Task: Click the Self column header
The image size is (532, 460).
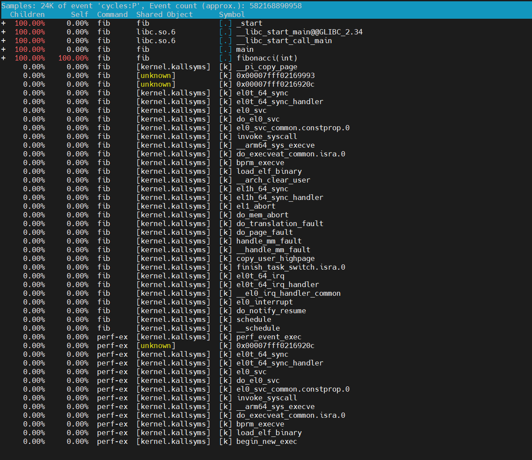Action: [80, 14]
